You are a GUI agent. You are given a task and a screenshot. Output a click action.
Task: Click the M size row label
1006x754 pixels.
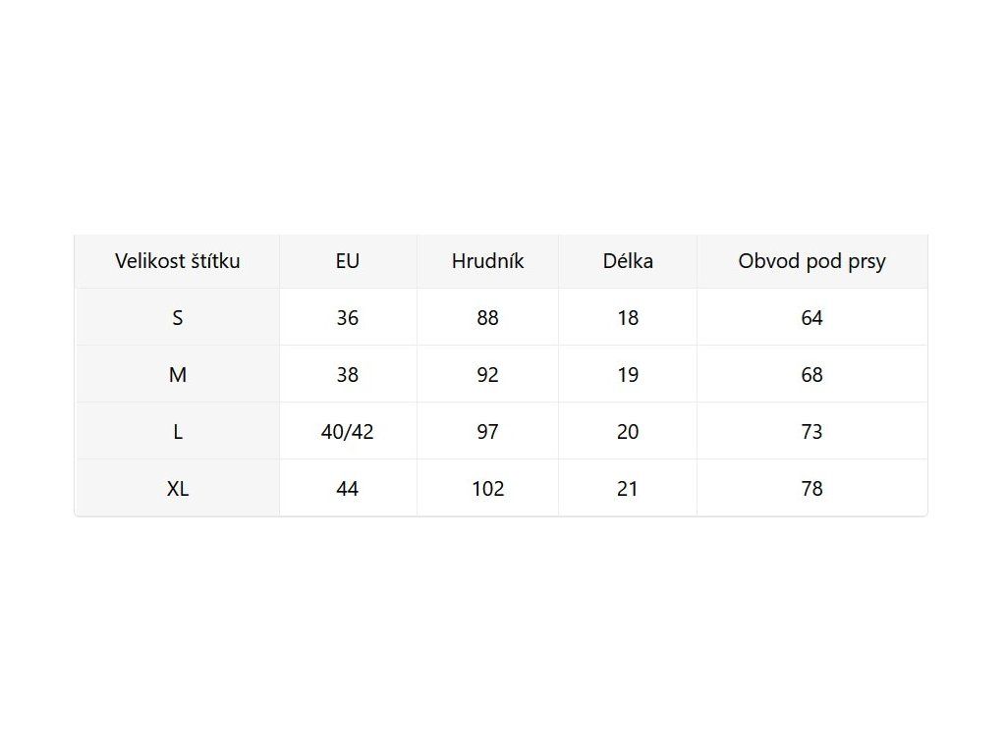coord(177,374)
